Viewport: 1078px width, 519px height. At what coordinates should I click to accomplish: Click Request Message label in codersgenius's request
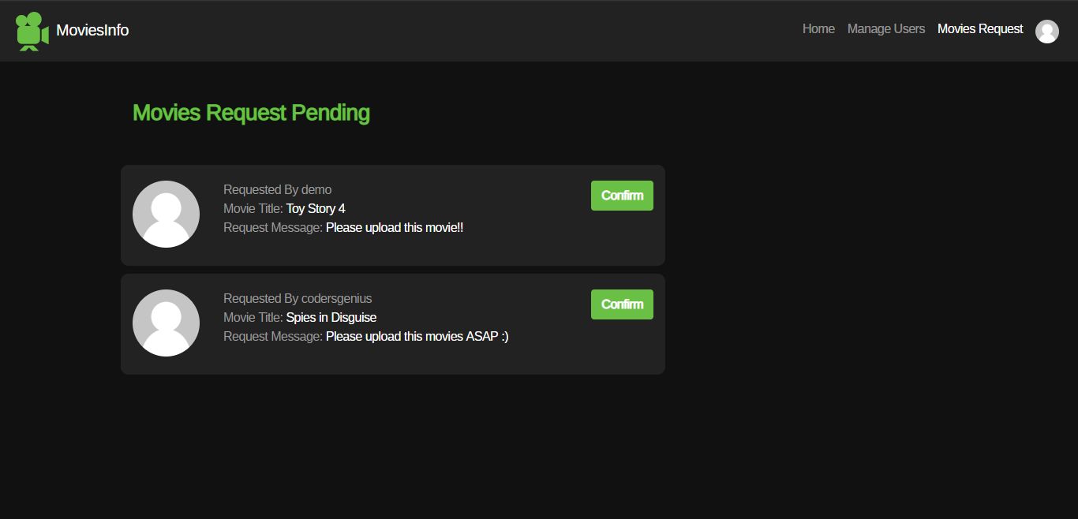pyautogui.click(x=272, y=337)
